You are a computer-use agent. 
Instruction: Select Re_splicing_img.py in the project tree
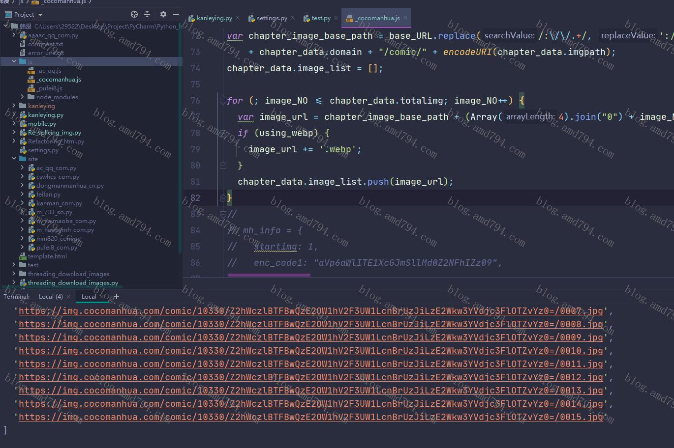[x=55, y=132]
